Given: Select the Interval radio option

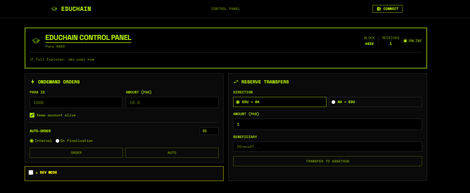Looking at the screenshot, I should [32, 141].
